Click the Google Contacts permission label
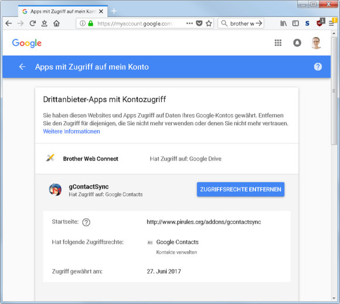 178,242
